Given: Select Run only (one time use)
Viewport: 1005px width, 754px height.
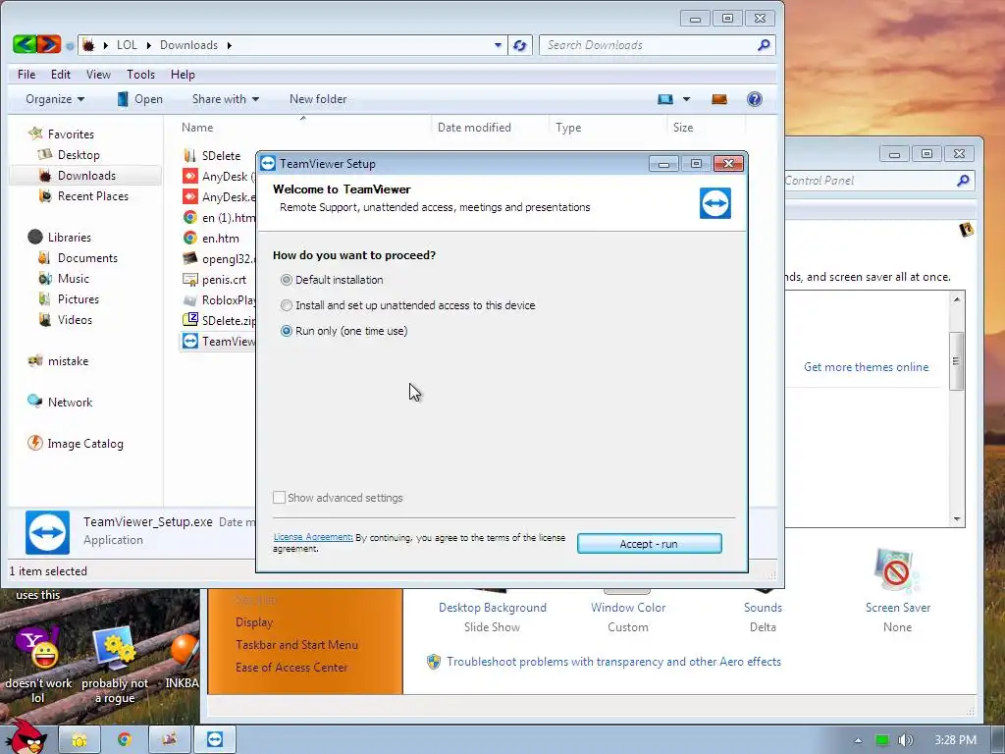Looking at the screenshot, I should point(287,331).
